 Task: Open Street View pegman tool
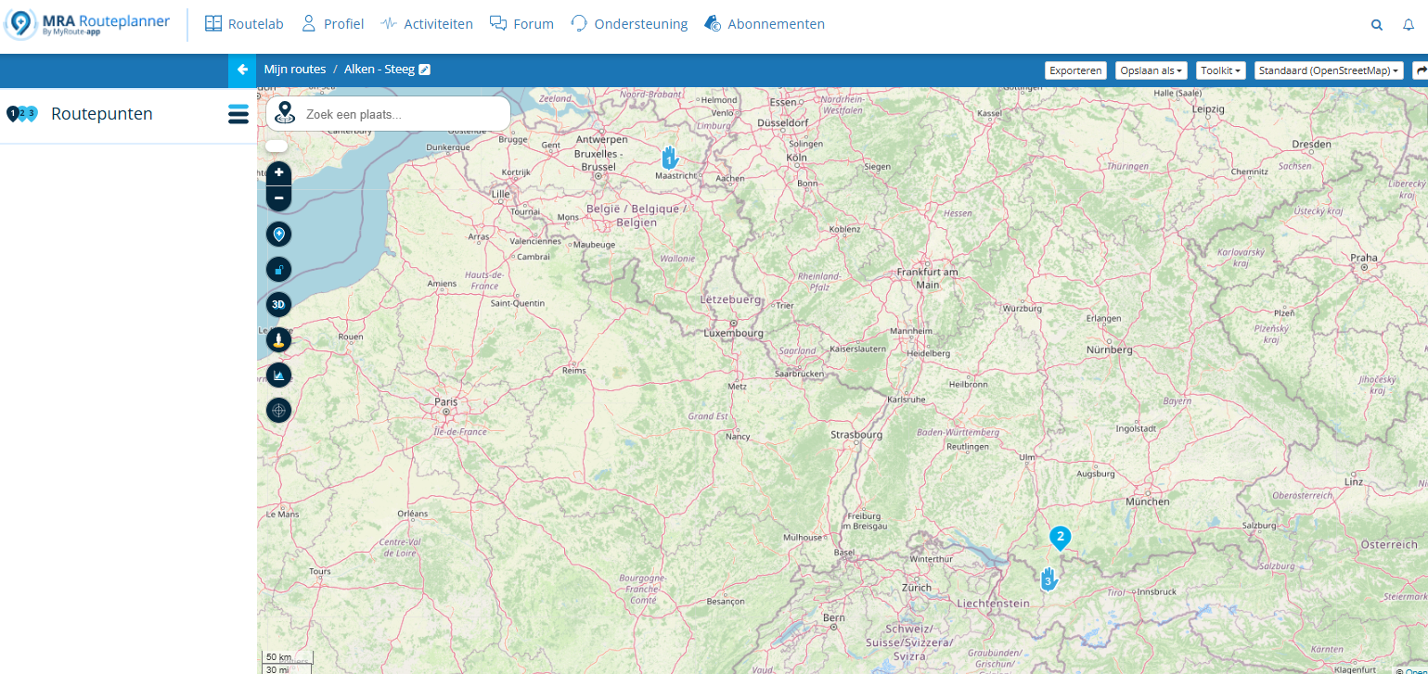(x=278, y=339)
